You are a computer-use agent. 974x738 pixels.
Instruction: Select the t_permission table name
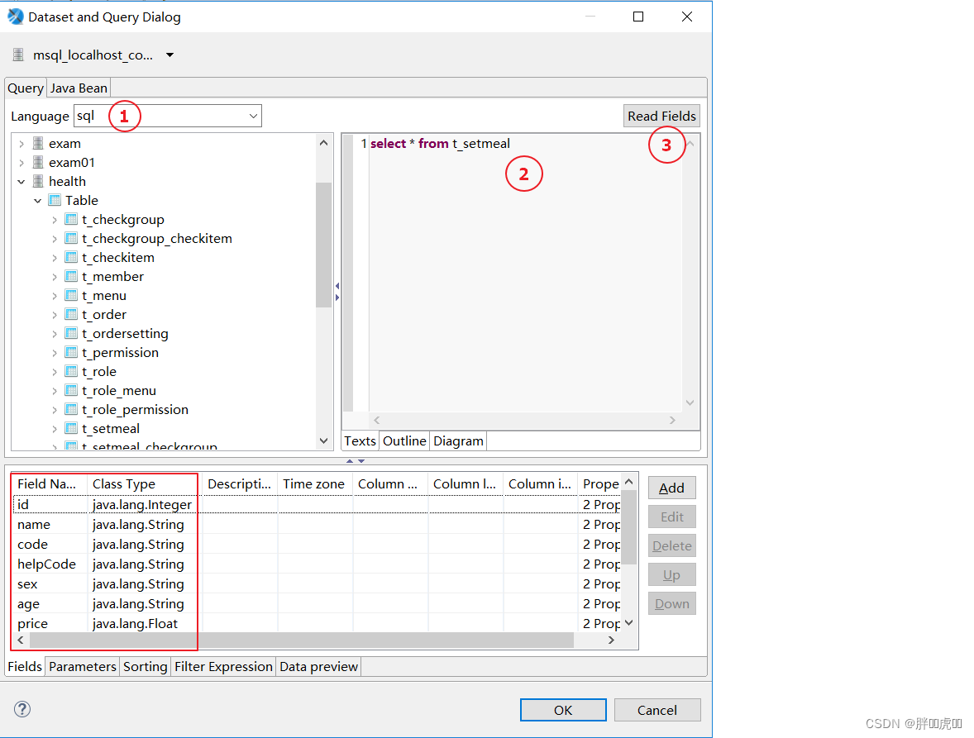tap(121, 353)
